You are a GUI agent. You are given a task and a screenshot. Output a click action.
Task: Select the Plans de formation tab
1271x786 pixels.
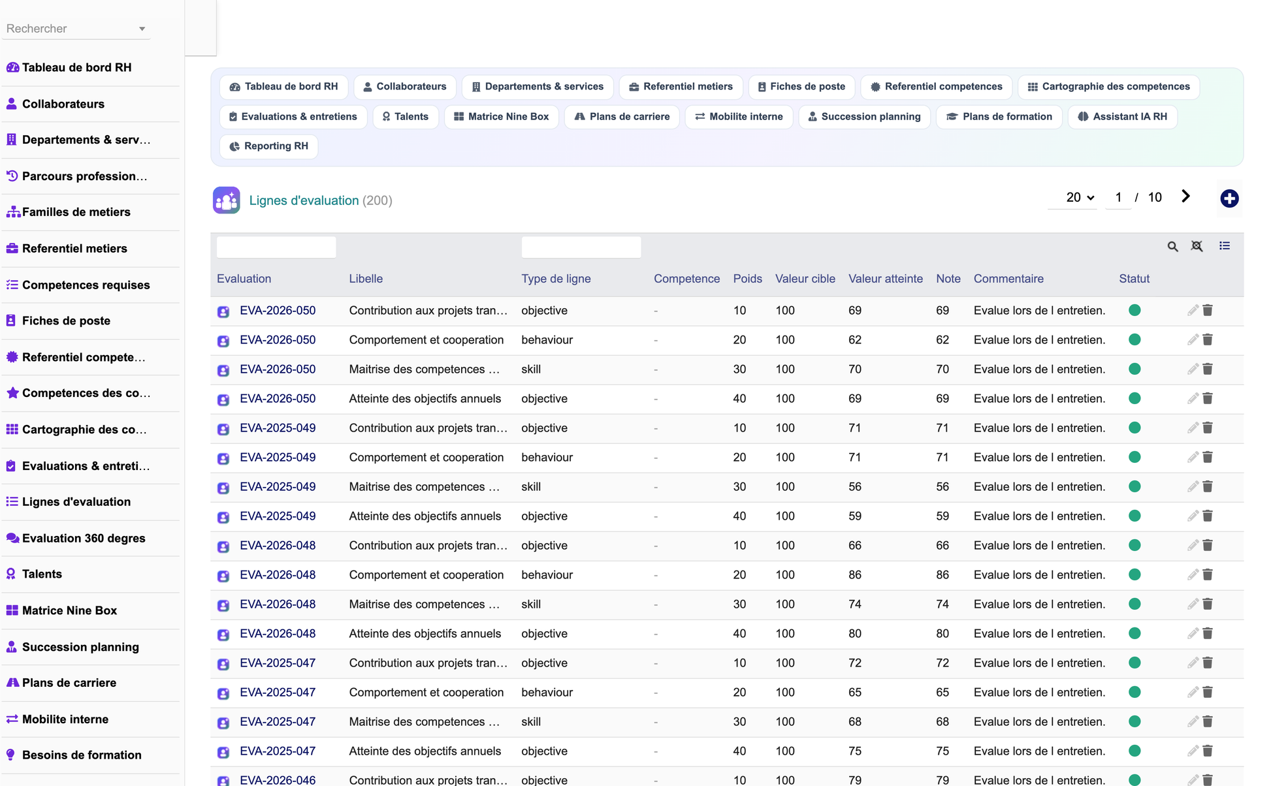click(999, 117)
